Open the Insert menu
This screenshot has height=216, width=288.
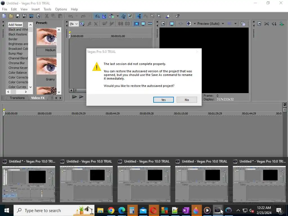coord(35,9)
